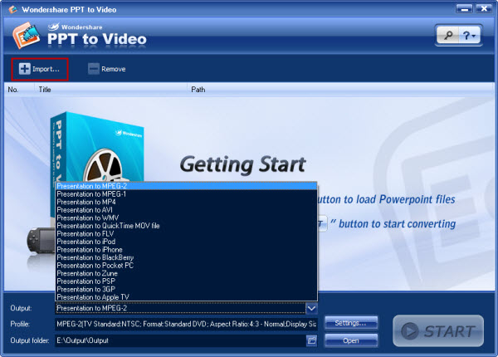Select Presentation to iPod
The width and height of the screenshot is (498, 357).
187,242
